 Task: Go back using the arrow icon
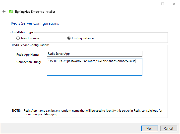pos(4,11)
